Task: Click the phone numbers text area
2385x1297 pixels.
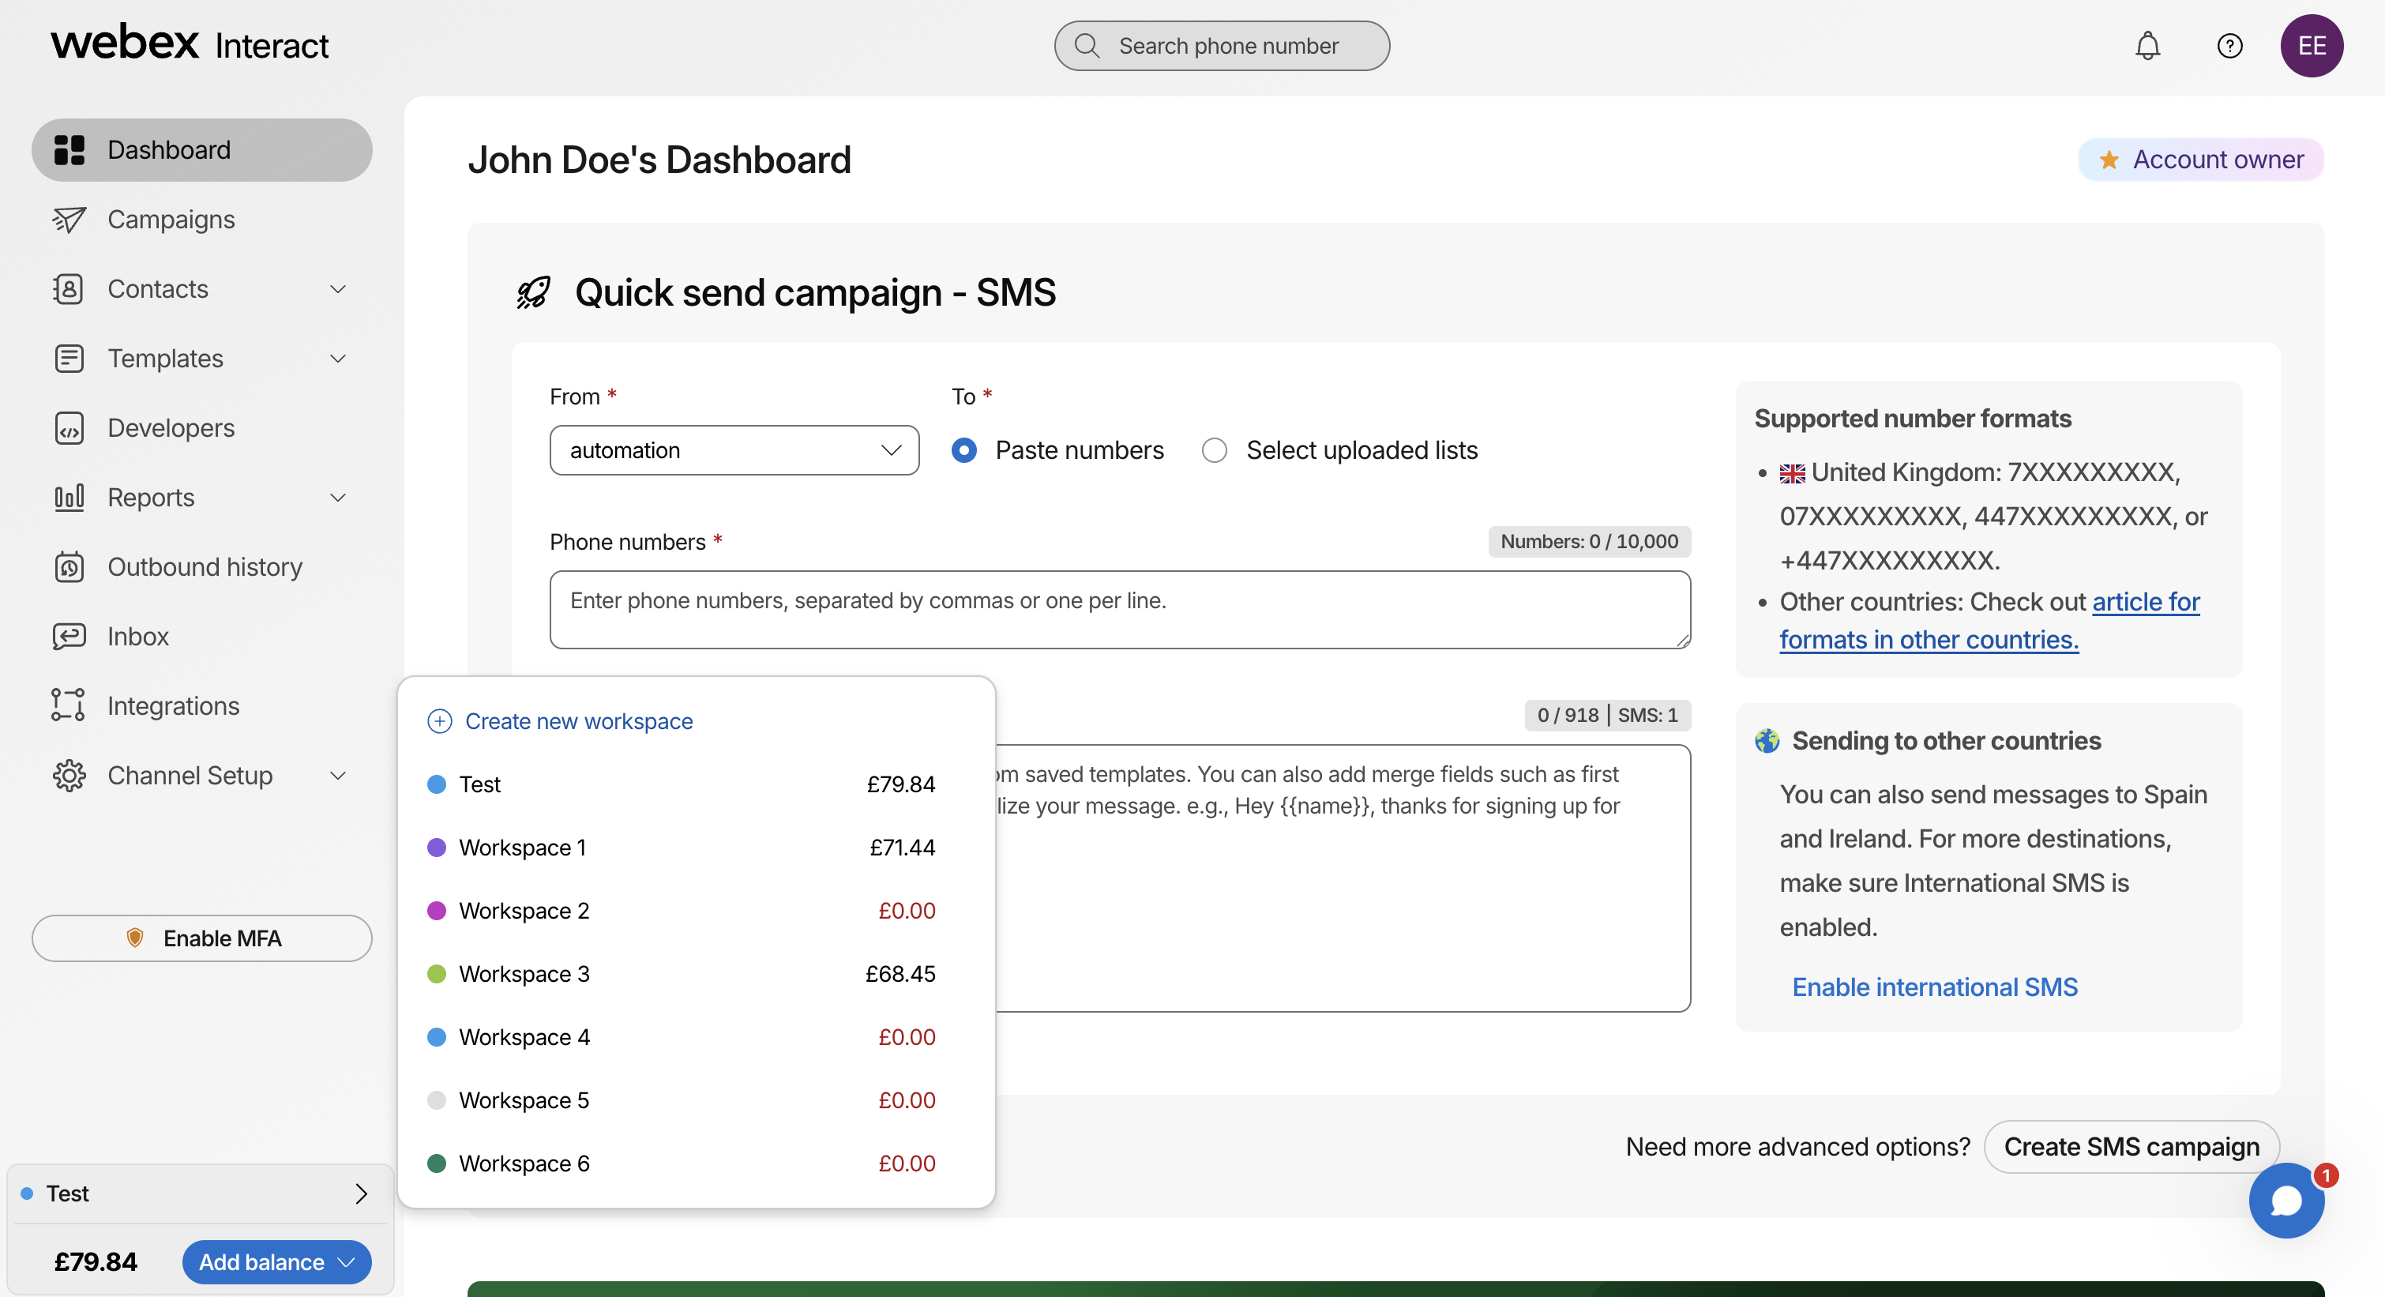Action: (x=1119, y=609)
